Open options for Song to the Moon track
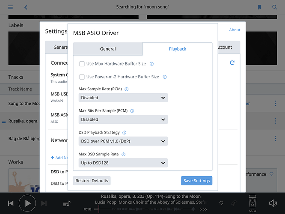Image resolution: width=285 pixels, height=214 pixels. pyautogui.click(x=276, y=103)
